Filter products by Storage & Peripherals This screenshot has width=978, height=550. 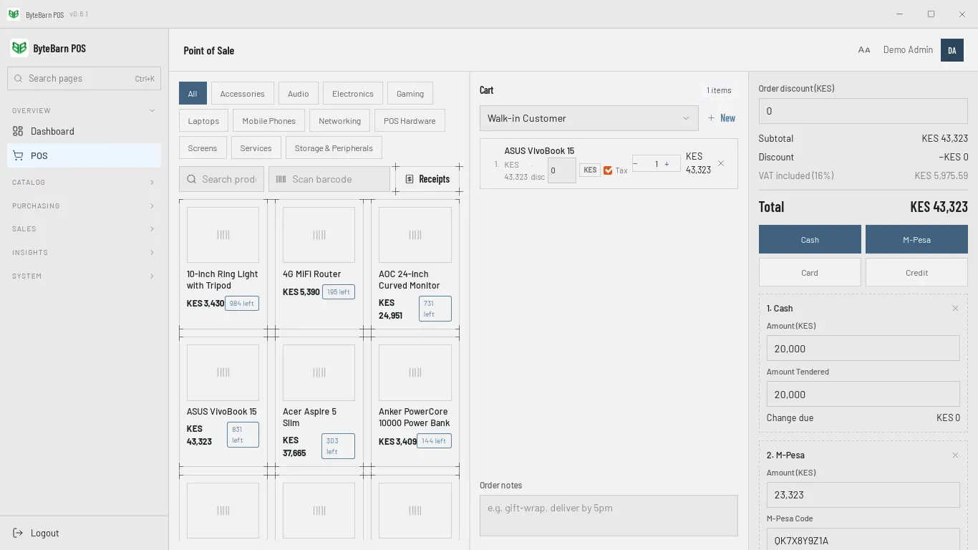(334, 148)
